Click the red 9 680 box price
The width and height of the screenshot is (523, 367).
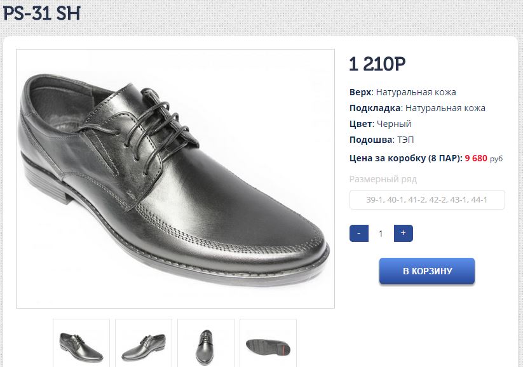pyautogui.click(x=476, y=158)
